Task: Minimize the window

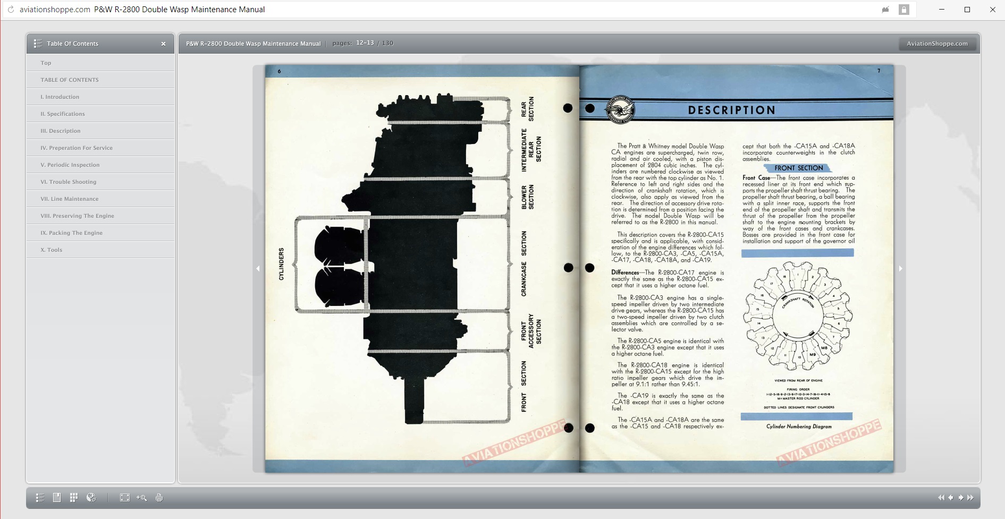Action: coord(942,10)
